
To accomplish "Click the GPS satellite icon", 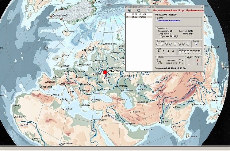I will 197,60.
